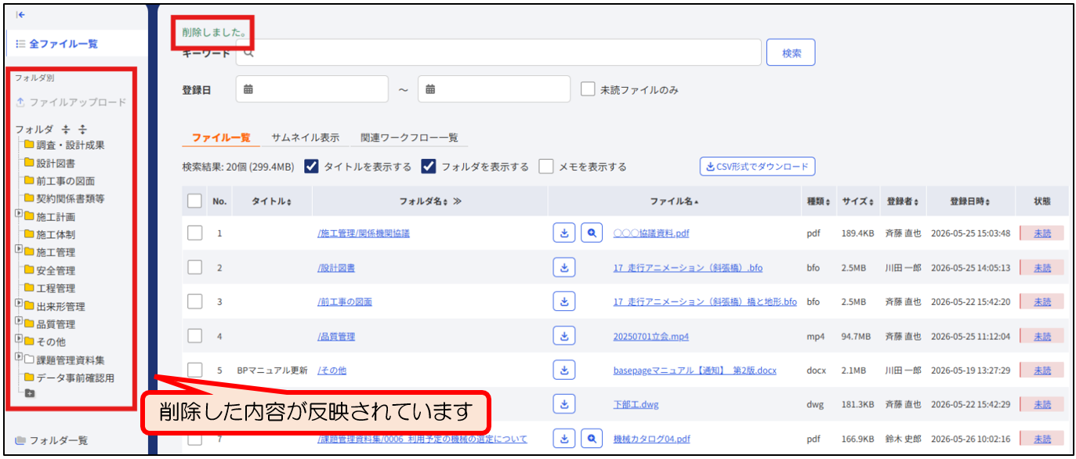This screenshot has width=1076, height=459.
Task: Click 未読 status for ○○○協議資料.pdf row
Action: (x=1042, y=233)
